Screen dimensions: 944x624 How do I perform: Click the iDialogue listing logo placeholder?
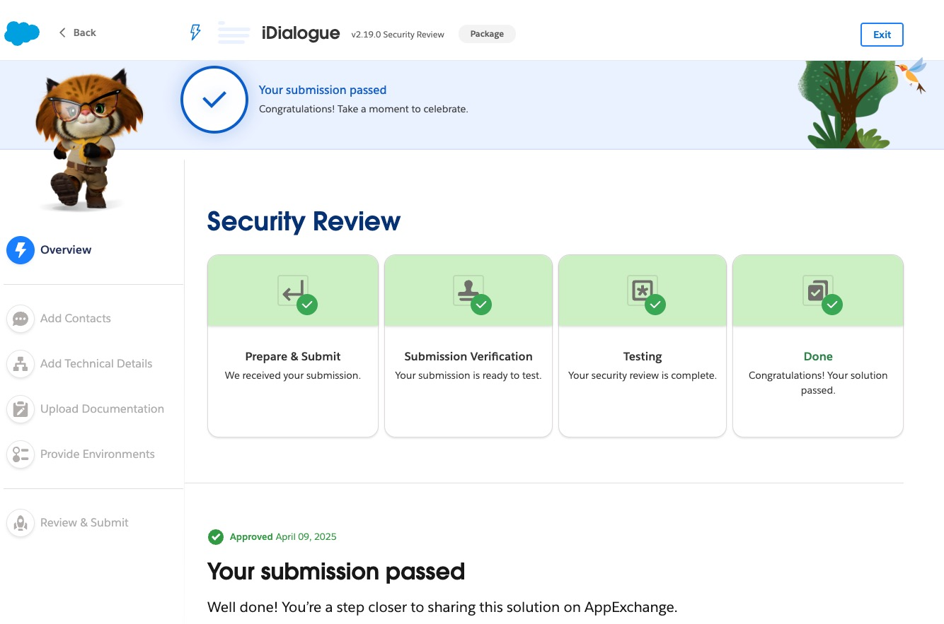234,33
